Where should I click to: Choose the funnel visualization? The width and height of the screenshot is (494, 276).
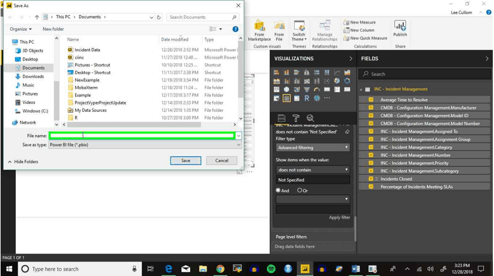[x=306, y=89]
